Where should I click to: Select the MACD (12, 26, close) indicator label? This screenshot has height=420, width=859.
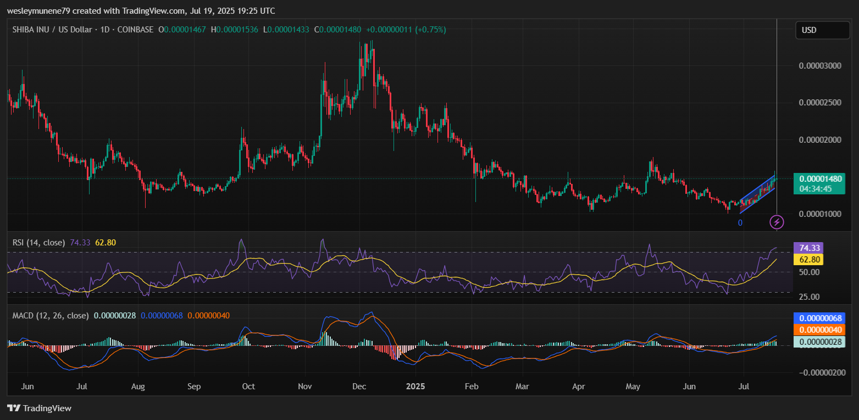(51, 316)
